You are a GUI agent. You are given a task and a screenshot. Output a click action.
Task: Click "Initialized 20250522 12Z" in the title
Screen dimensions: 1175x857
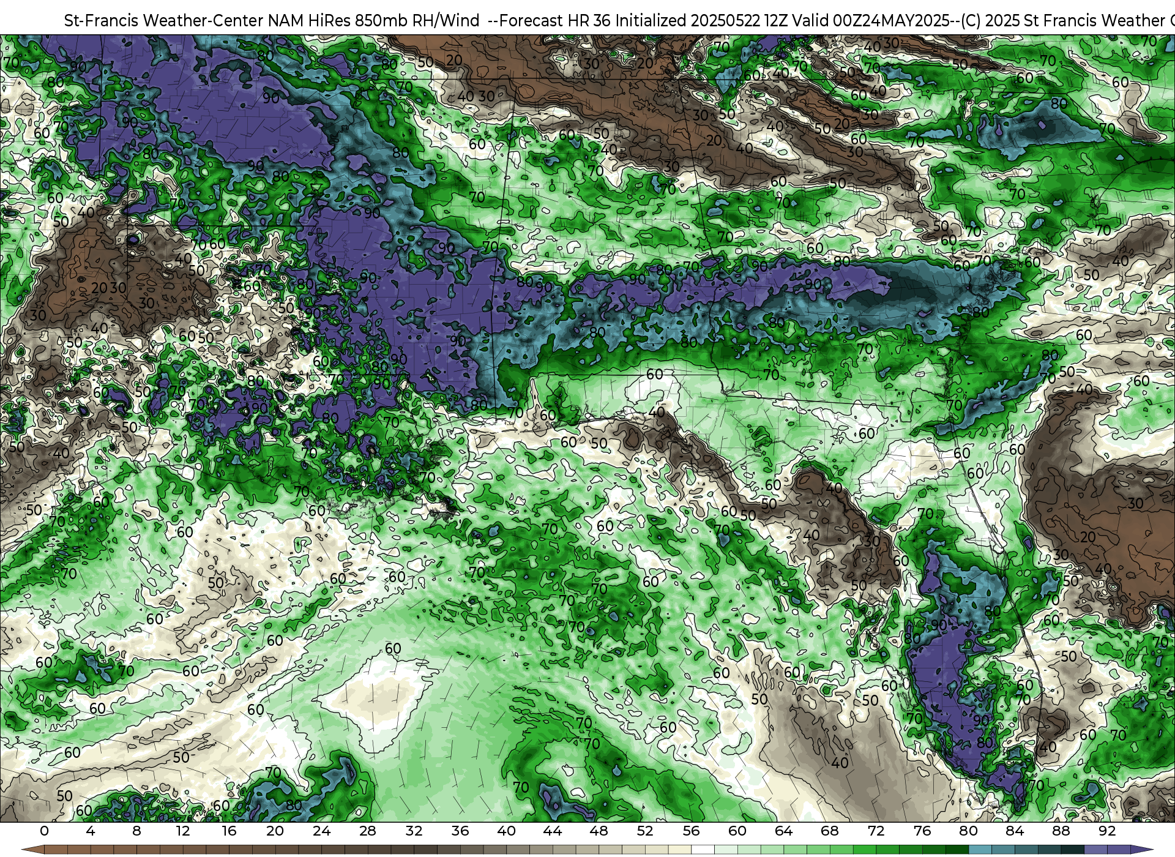coord(700,21)
